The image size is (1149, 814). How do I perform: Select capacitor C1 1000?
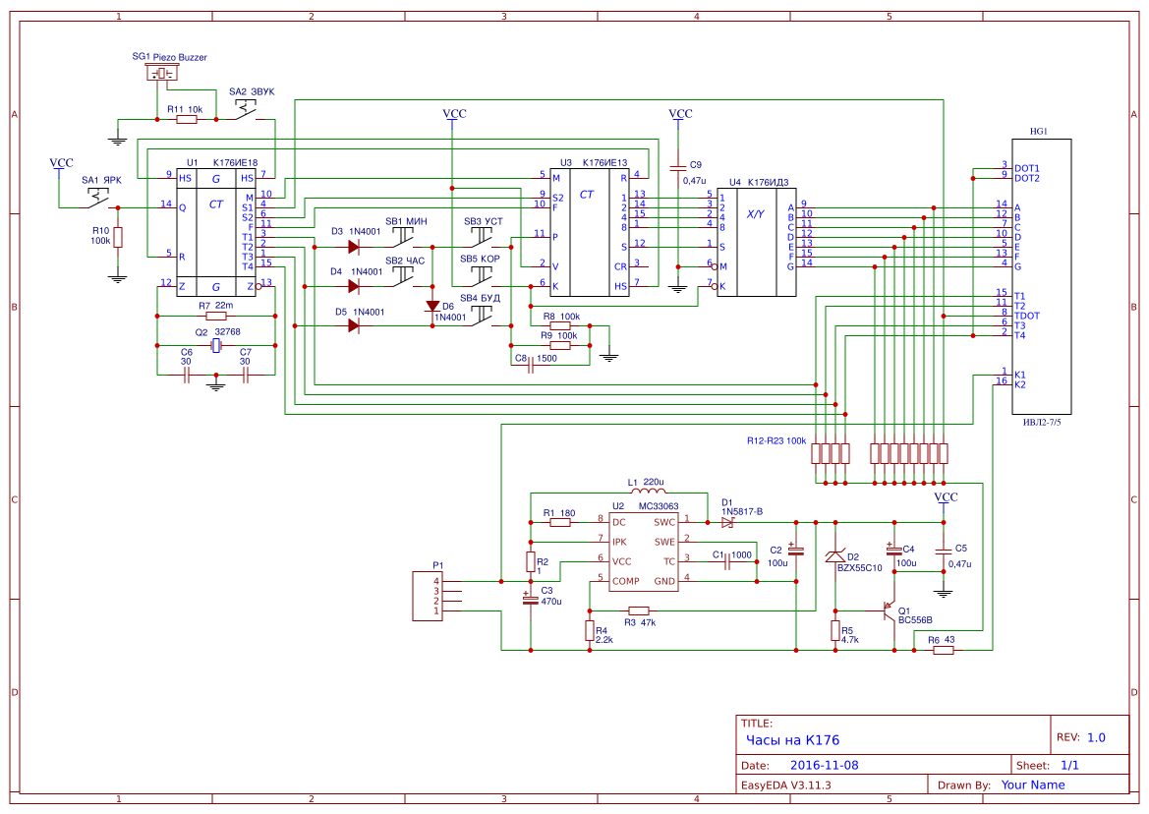727,562
